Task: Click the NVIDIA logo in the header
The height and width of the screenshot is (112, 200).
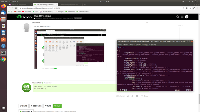Action: pos(24,17)
